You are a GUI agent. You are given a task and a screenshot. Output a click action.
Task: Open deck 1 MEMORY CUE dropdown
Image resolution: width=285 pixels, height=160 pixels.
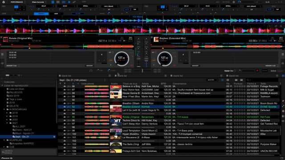[13, 66]
